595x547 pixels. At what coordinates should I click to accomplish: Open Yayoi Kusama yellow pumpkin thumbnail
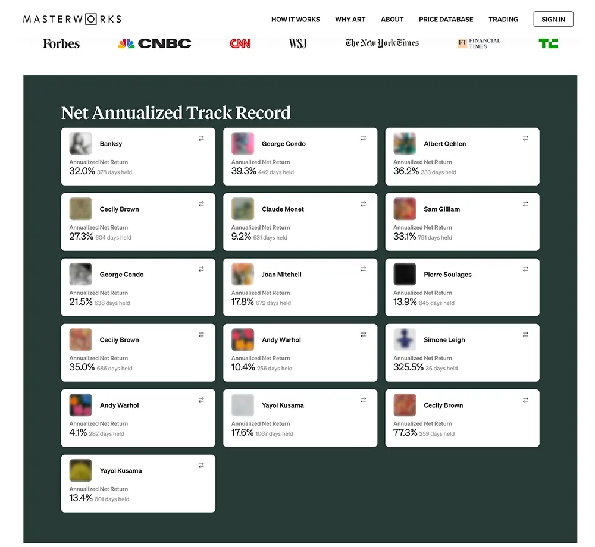click(80, 470)
